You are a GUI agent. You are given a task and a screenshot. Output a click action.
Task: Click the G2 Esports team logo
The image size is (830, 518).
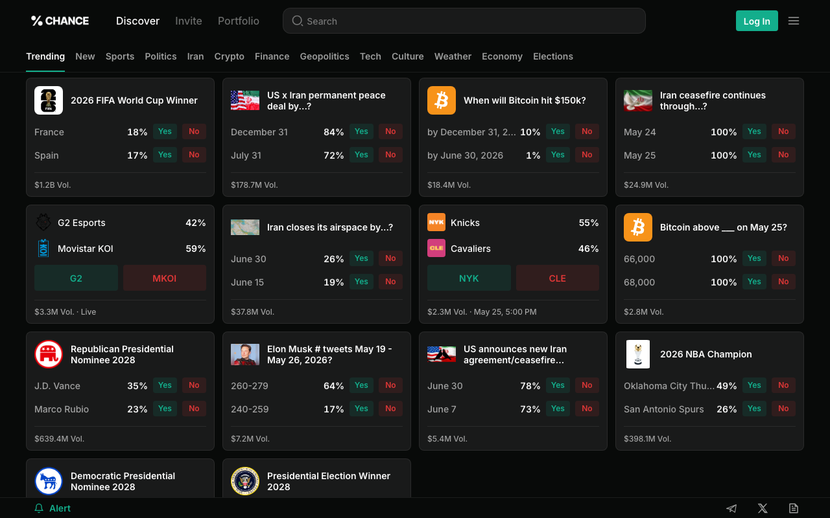43,223
